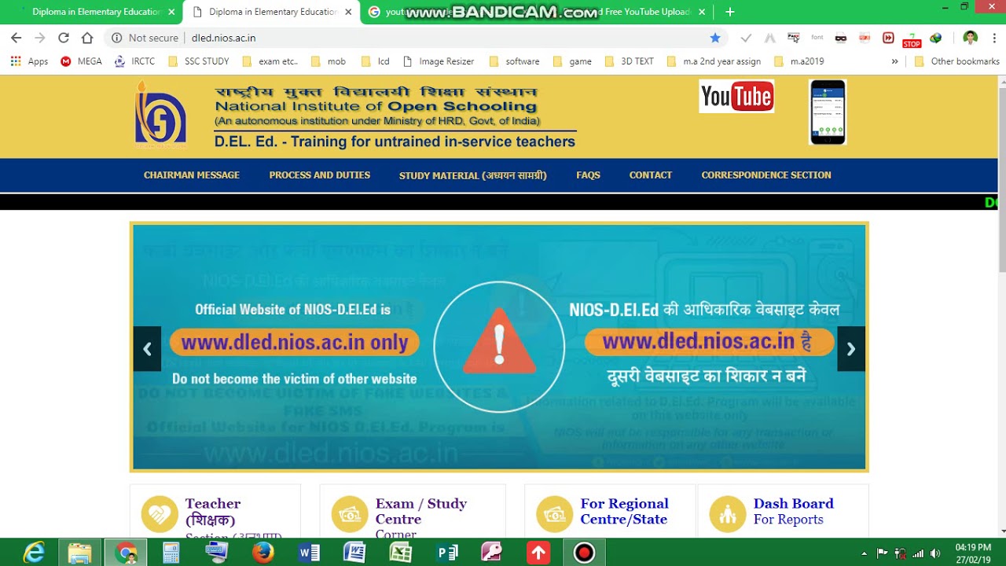This screenshot has width=1006, height=566.
Task: Click taskbar volume speaker icon
Action: pyautogui.click(x=935, y=553)
